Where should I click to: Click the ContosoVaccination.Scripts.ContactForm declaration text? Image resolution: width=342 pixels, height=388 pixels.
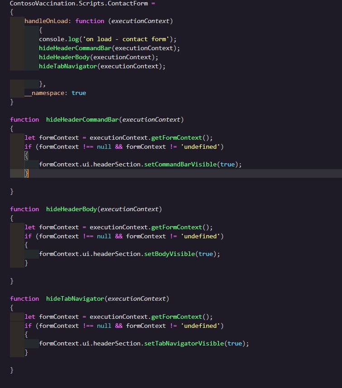(79, 3)
